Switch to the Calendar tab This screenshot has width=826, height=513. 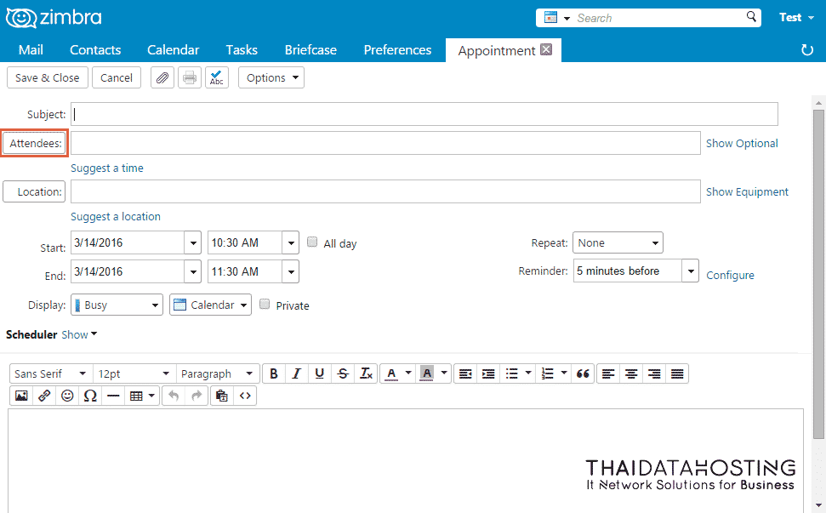[x=173, y=50]
